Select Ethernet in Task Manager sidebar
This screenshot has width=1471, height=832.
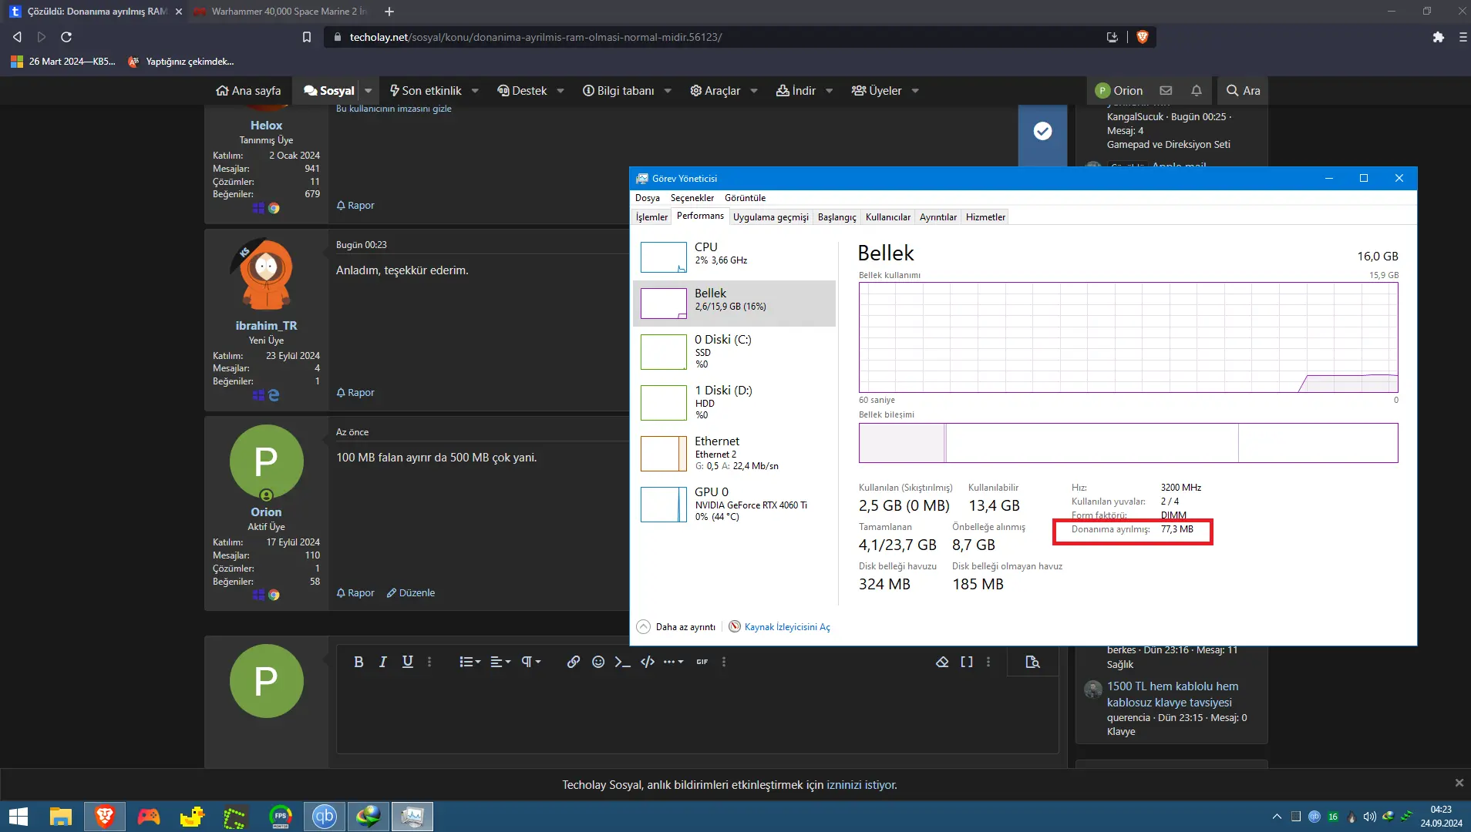tap(733, 453)
